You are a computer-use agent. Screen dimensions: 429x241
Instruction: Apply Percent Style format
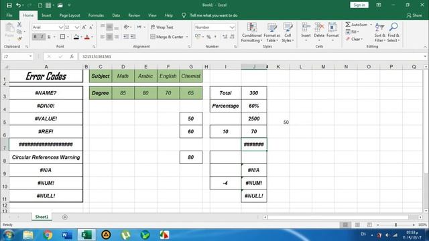tap(208, 37)
